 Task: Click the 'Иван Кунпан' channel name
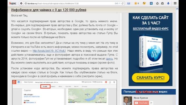[x=141, y=98]
